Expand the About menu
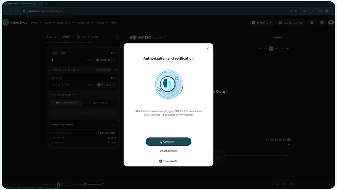 [x=101, y=23]
